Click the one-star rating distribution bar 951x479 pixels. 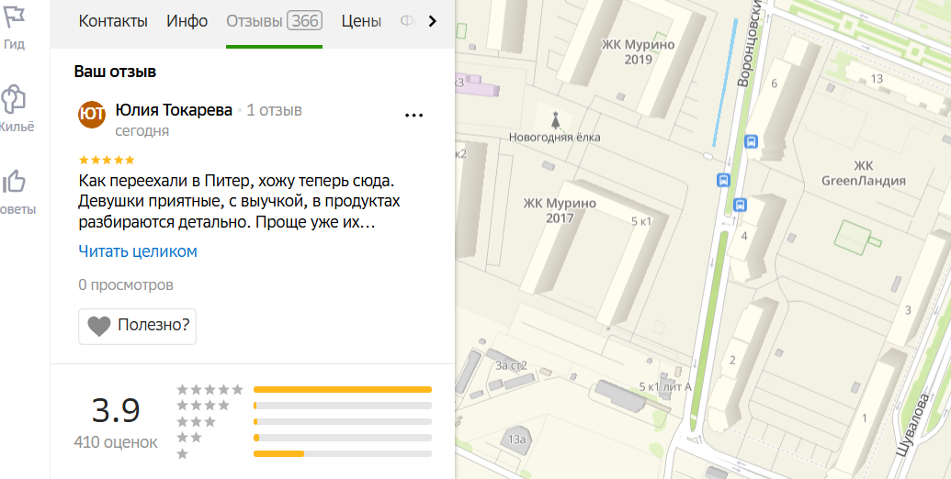(342, 453)
